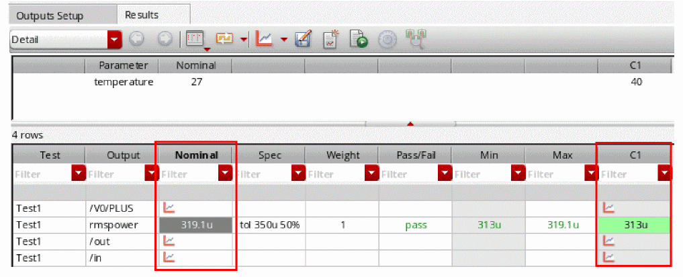Viewport: 683px width, 277px height.
Task: Switch to the Outputs Setup tab
Action: tap(63, 15)
